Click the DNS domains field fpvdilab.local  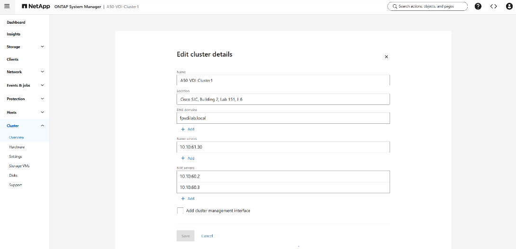pos(283,118)
